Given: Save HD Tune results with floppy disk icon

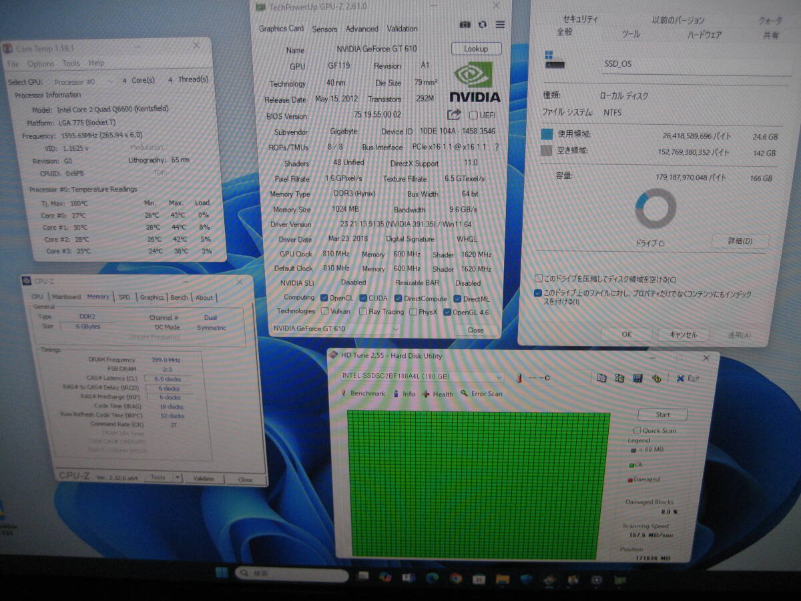Looking at the screenshot, I should (x=637, y=377).
